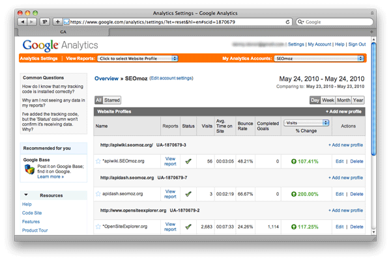Select the GA browser tab

(65, 31)
